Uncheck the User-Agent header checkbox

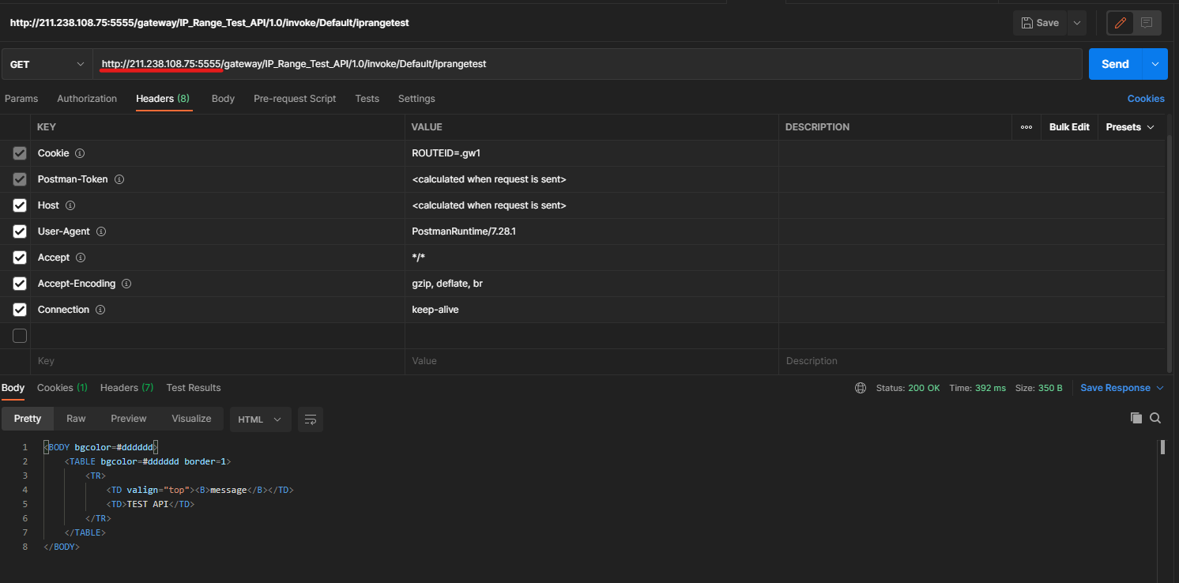(20, 231)
